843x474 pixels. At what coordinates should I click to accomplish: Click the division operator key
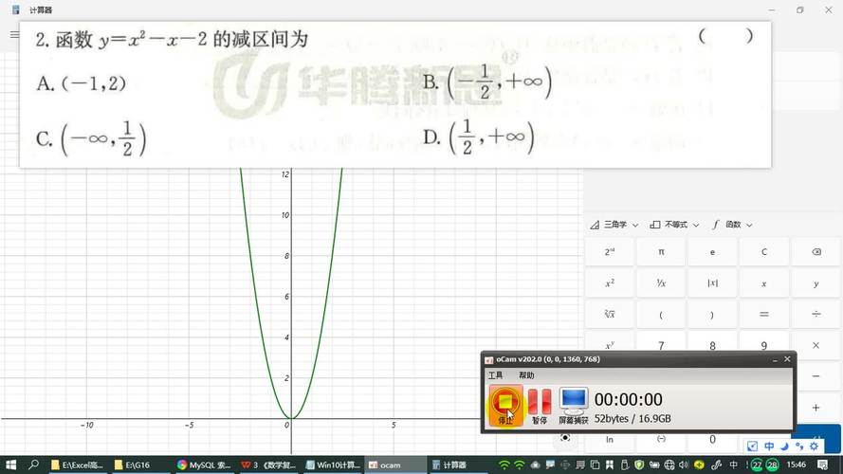816,314
